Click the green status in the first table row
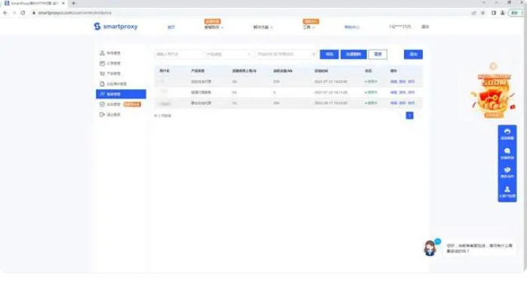Viewport: 527px width, 284px height. pos(371,82)
